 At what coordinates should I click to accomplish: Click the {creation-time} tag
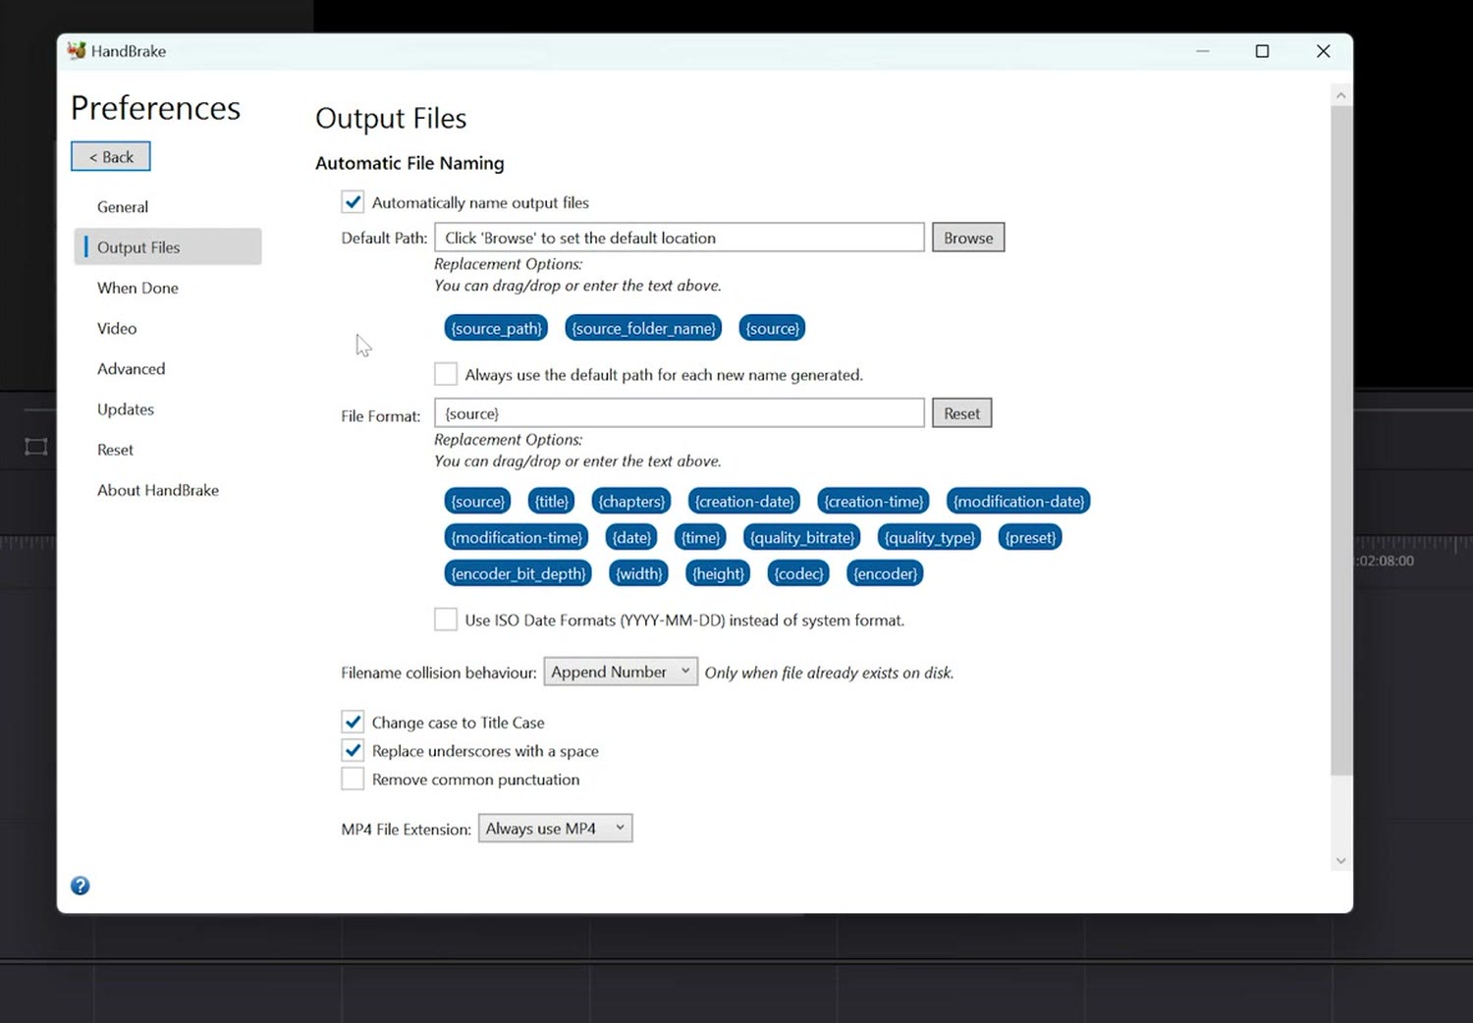pyautogui.click(x=873, y=501)
